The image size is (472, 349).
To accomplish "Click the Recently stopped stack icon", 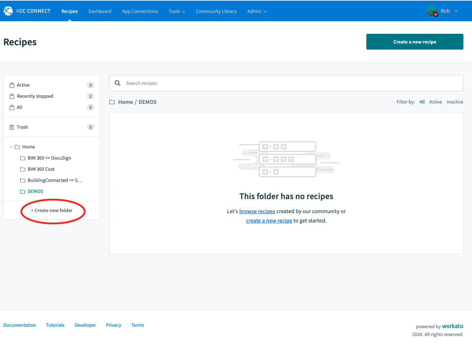I will click(12, 96).
